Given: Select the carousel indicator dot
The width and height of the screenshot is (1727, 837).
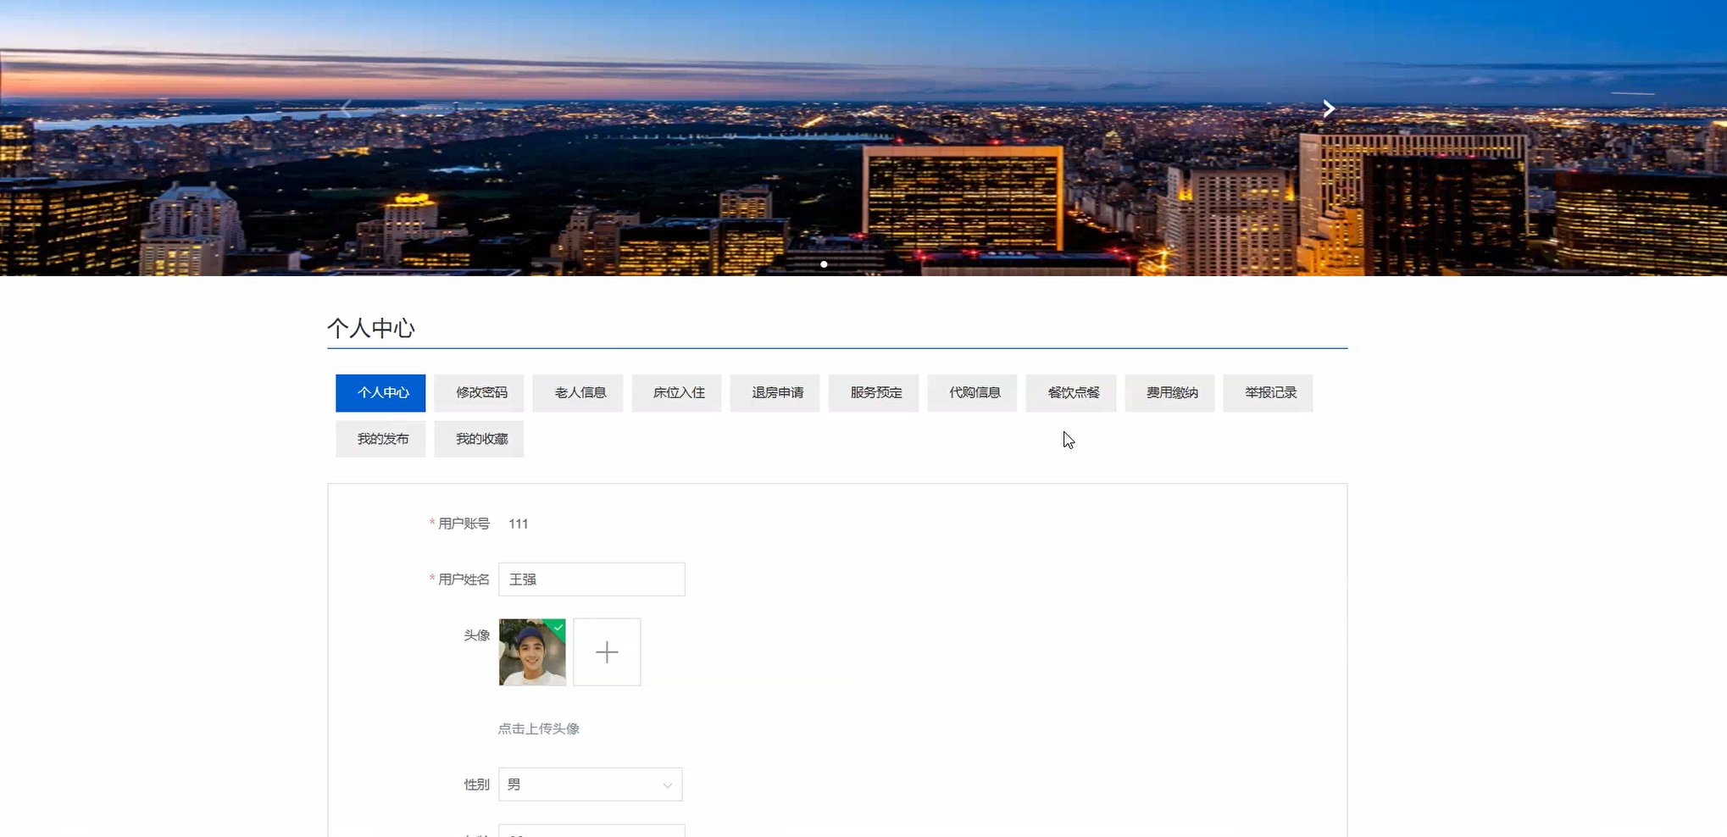Looking at the screenshot, I should click(x=824, y=264).
